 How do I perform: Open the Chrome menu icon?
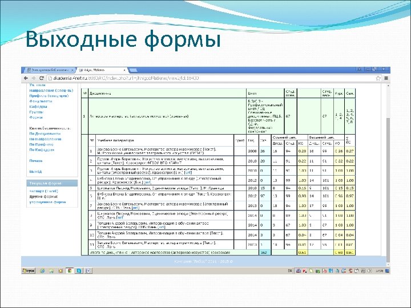coord(386,78)
